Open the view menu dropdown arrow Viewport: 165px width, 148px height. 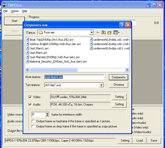119,33
